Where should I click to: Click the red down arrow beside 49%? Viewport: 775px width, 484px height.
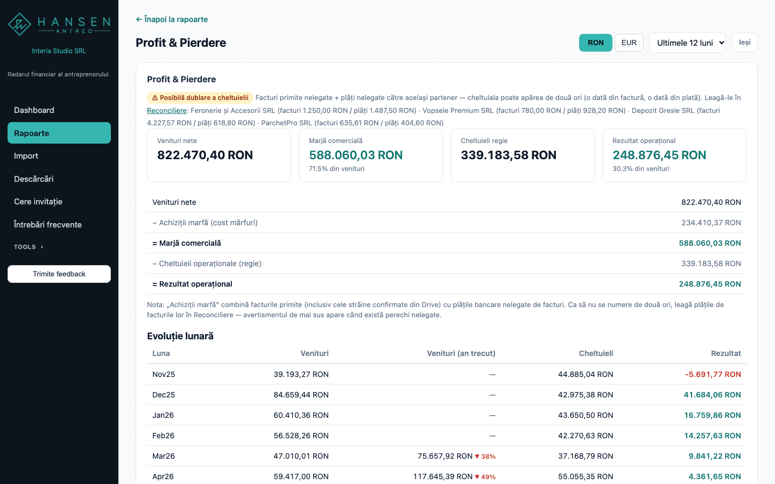pyautogui.click(x=477, y=477)
